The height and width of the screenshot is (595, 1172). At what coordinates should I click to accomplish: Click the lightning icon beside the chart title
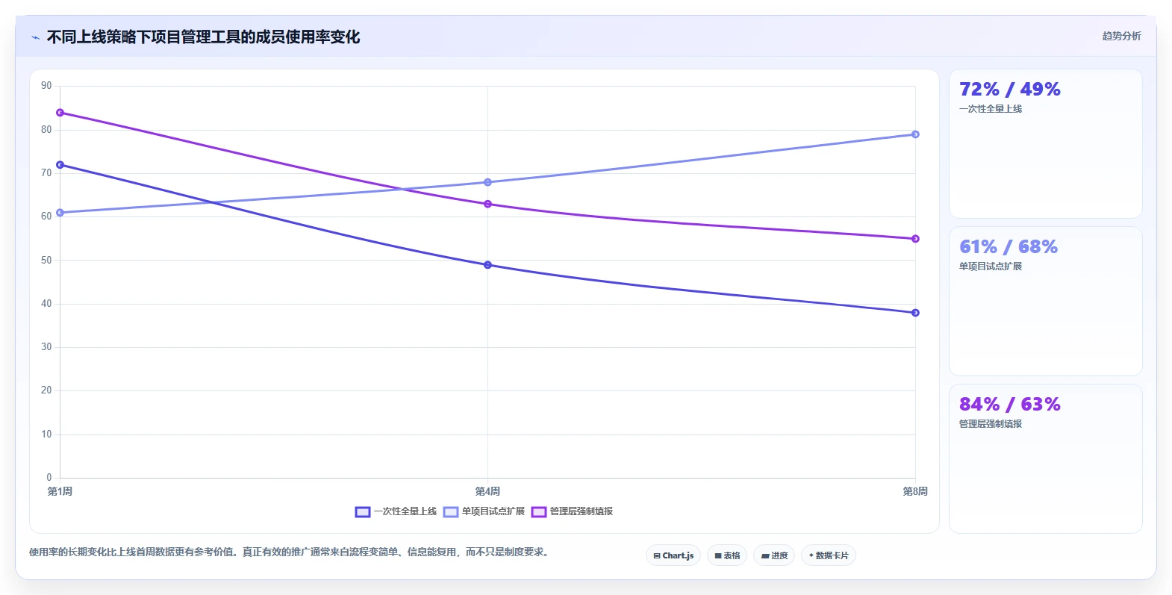click(35, 37)
